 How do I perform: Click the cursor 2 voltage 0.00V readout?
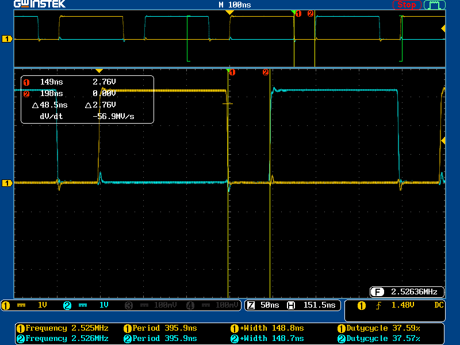[x=104, y=93]
